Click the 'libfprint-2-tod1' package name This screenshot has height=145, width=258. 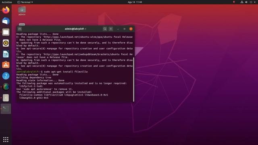tap(31, 86)
